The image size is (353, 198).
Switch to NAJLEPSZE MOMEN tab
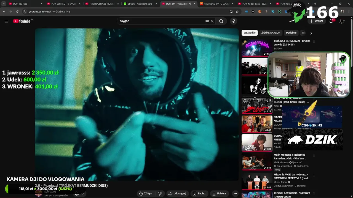pyautogui.click(x=102, y=4)
